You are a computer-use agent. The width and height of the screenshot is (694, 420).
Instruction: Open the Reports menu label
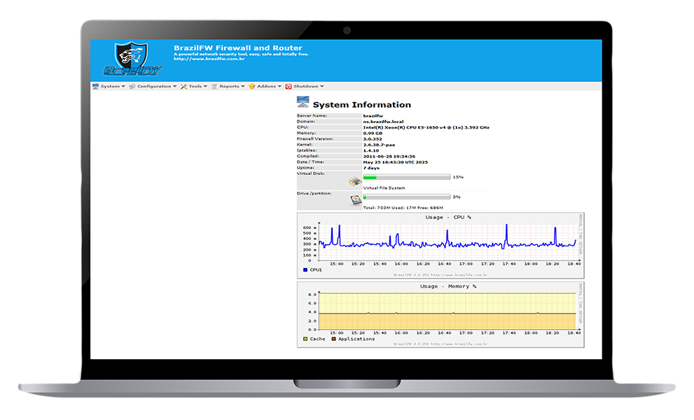[229, 87]
